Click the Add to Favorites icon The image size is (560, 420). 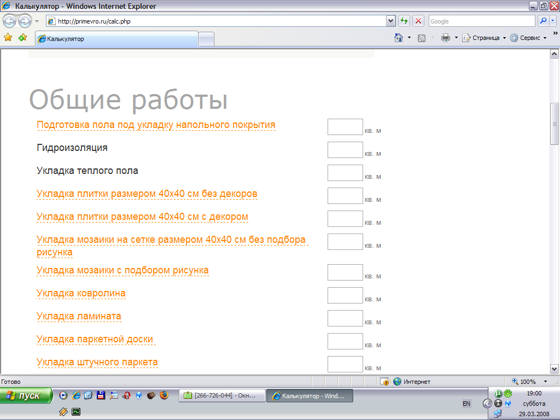pyautogui.click(x=22, y=38)
